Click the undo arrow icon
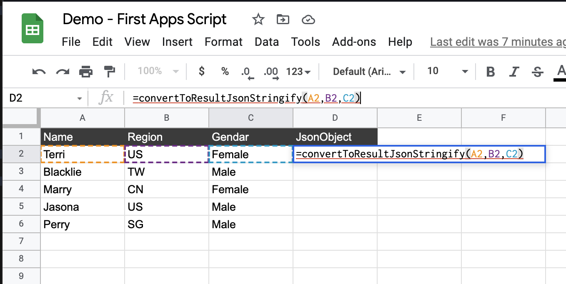Image resolution: width=566 pixels, height=284 pixels. point(39,72)
